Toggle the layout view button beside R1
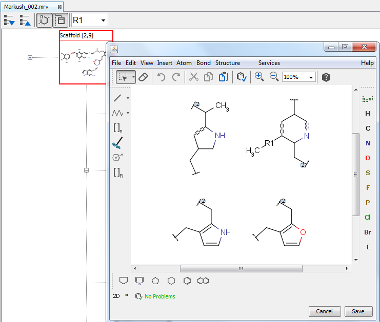 [x=60, y=20]
